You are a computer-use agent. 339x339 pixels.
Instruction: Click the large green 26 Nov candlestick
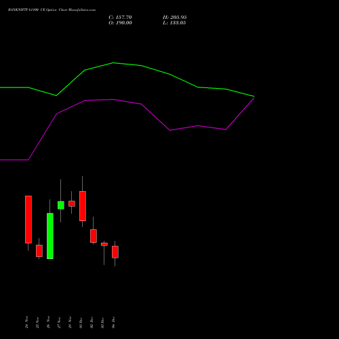pos(50,236)
